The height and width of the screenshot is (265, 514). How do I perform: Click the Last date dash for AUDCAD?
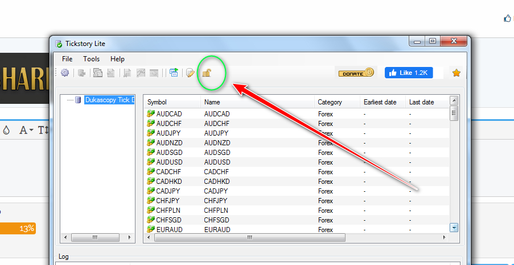(x=410, y=114)
